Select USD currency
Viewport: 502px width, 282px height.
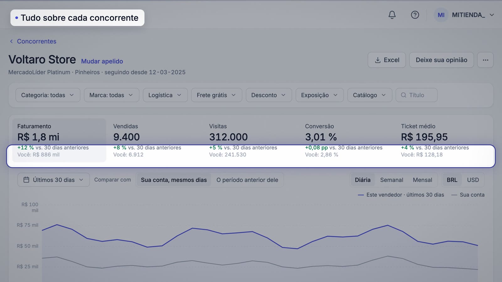[x=473, y=180]
